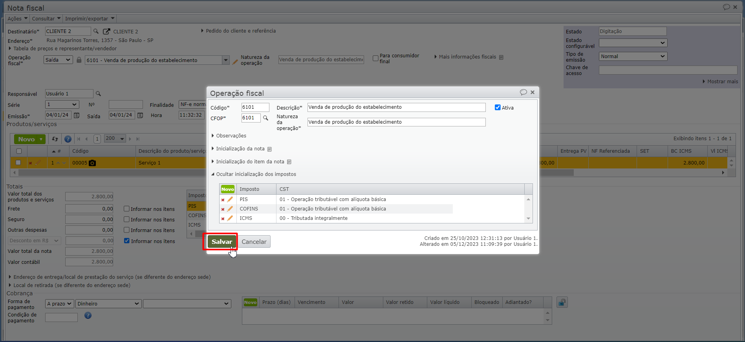Expand the Observações section
Viewport: 745px width, 342px height.
229,136
